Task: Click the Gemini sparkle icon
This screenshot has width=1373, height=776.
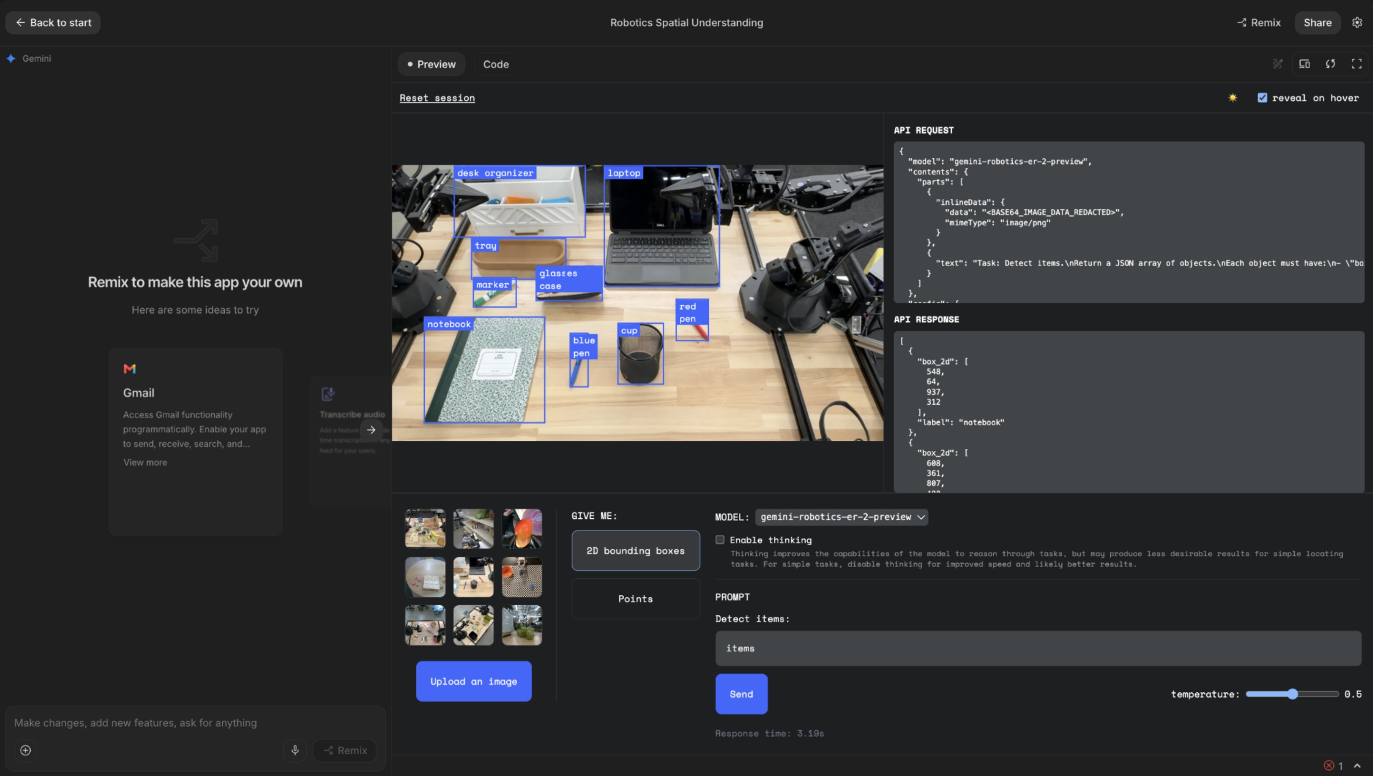Action: tap(11, 58)
